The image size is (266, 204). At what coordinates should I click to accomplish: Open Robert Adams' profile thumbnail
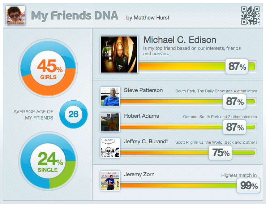point(110,122)
